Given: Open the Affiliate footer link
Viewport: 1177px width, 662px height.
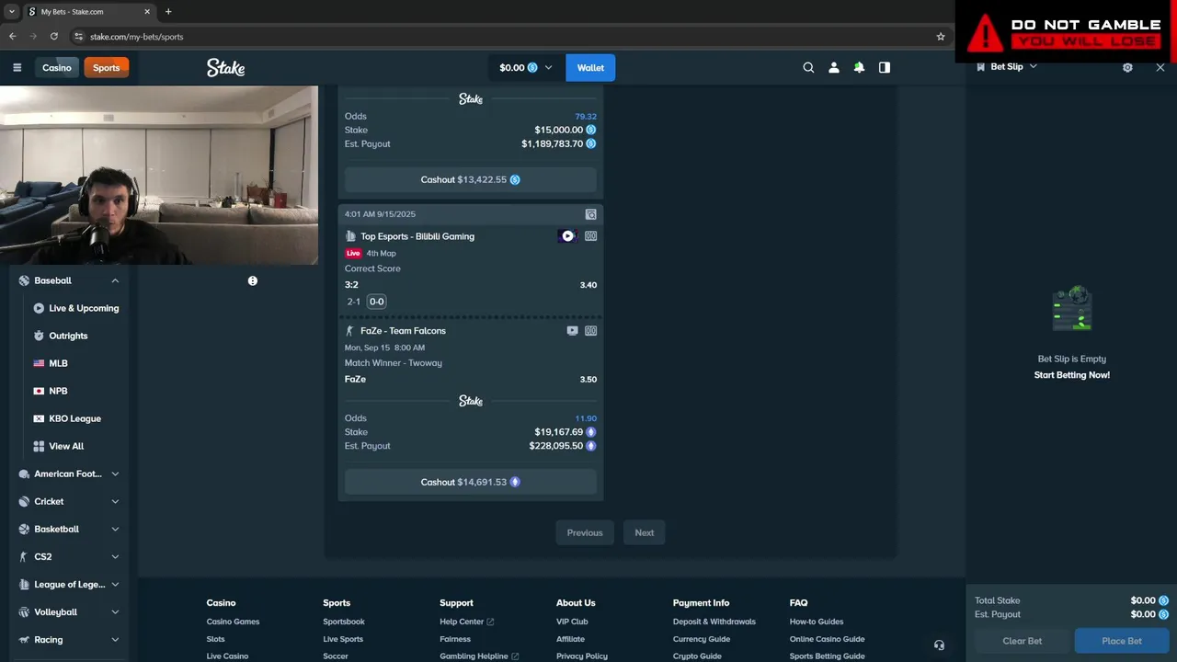Looking at the screenshot, I should click(x=570, y=639).
